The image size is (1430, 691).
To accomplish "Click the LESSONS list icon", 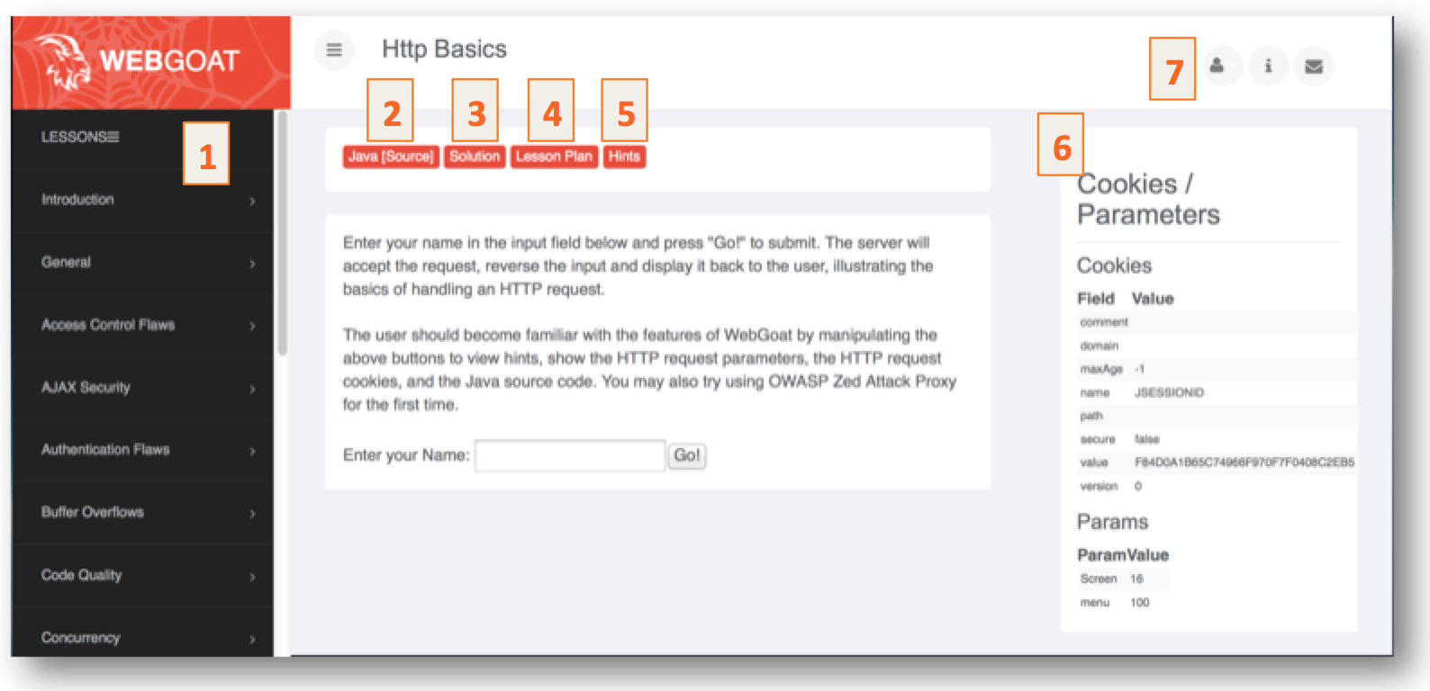I will (x=113, y=137).
